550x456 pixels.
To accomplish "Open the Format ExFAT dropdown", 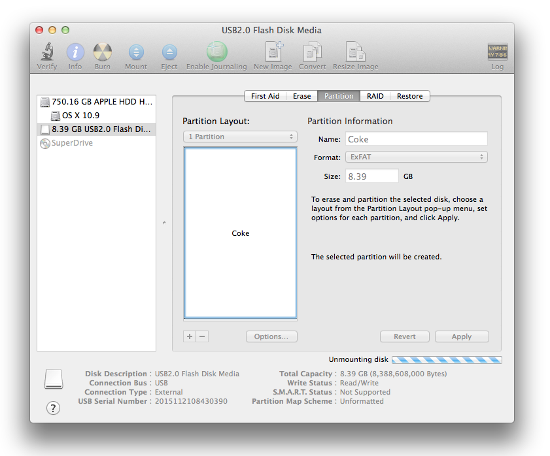I will tap(416, 157).
